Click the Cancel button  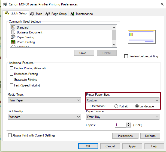pyautogui.click(x=110, y=146)
